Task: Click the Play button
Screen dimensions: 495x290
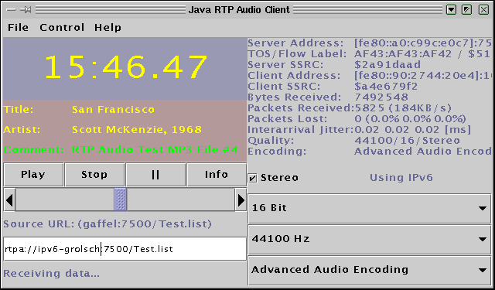Action: click(33, 175)
